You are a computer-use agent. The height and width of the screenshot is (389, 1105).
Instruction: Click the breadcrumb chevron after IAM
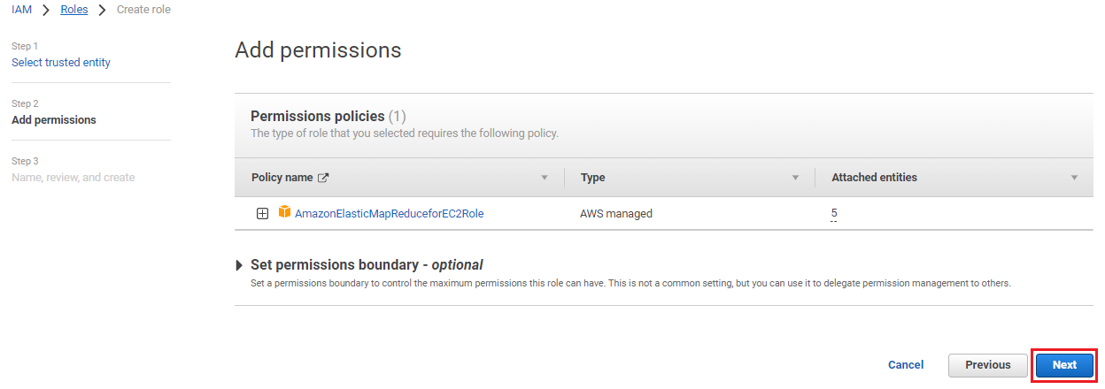click(x=46, y=10)
